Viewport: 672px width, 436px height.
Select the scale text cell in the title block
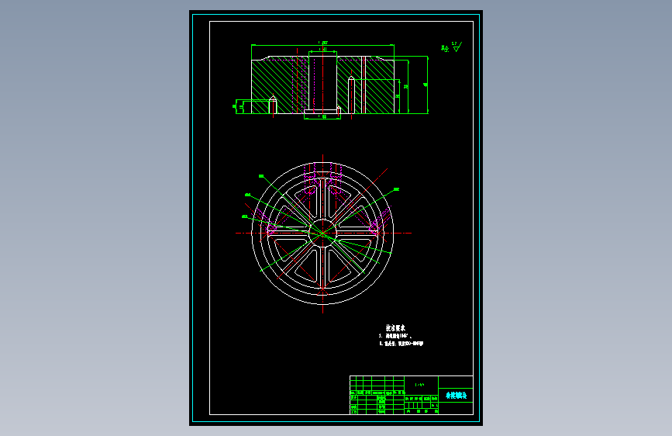[x=420, y=385]
